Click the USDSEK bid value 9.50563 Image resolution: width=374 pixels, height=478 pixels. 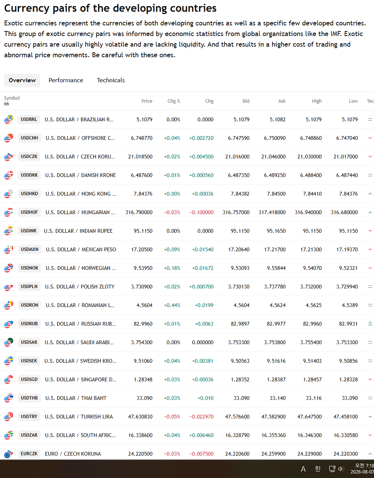[x=240, y=361]
